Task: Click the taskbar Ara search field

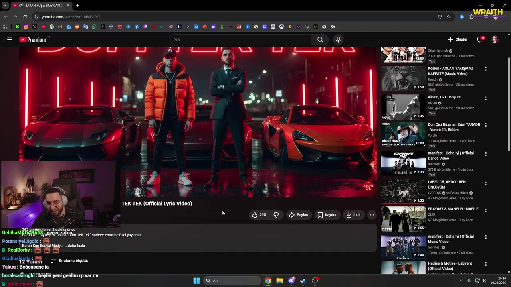Action: coord(232,281)
